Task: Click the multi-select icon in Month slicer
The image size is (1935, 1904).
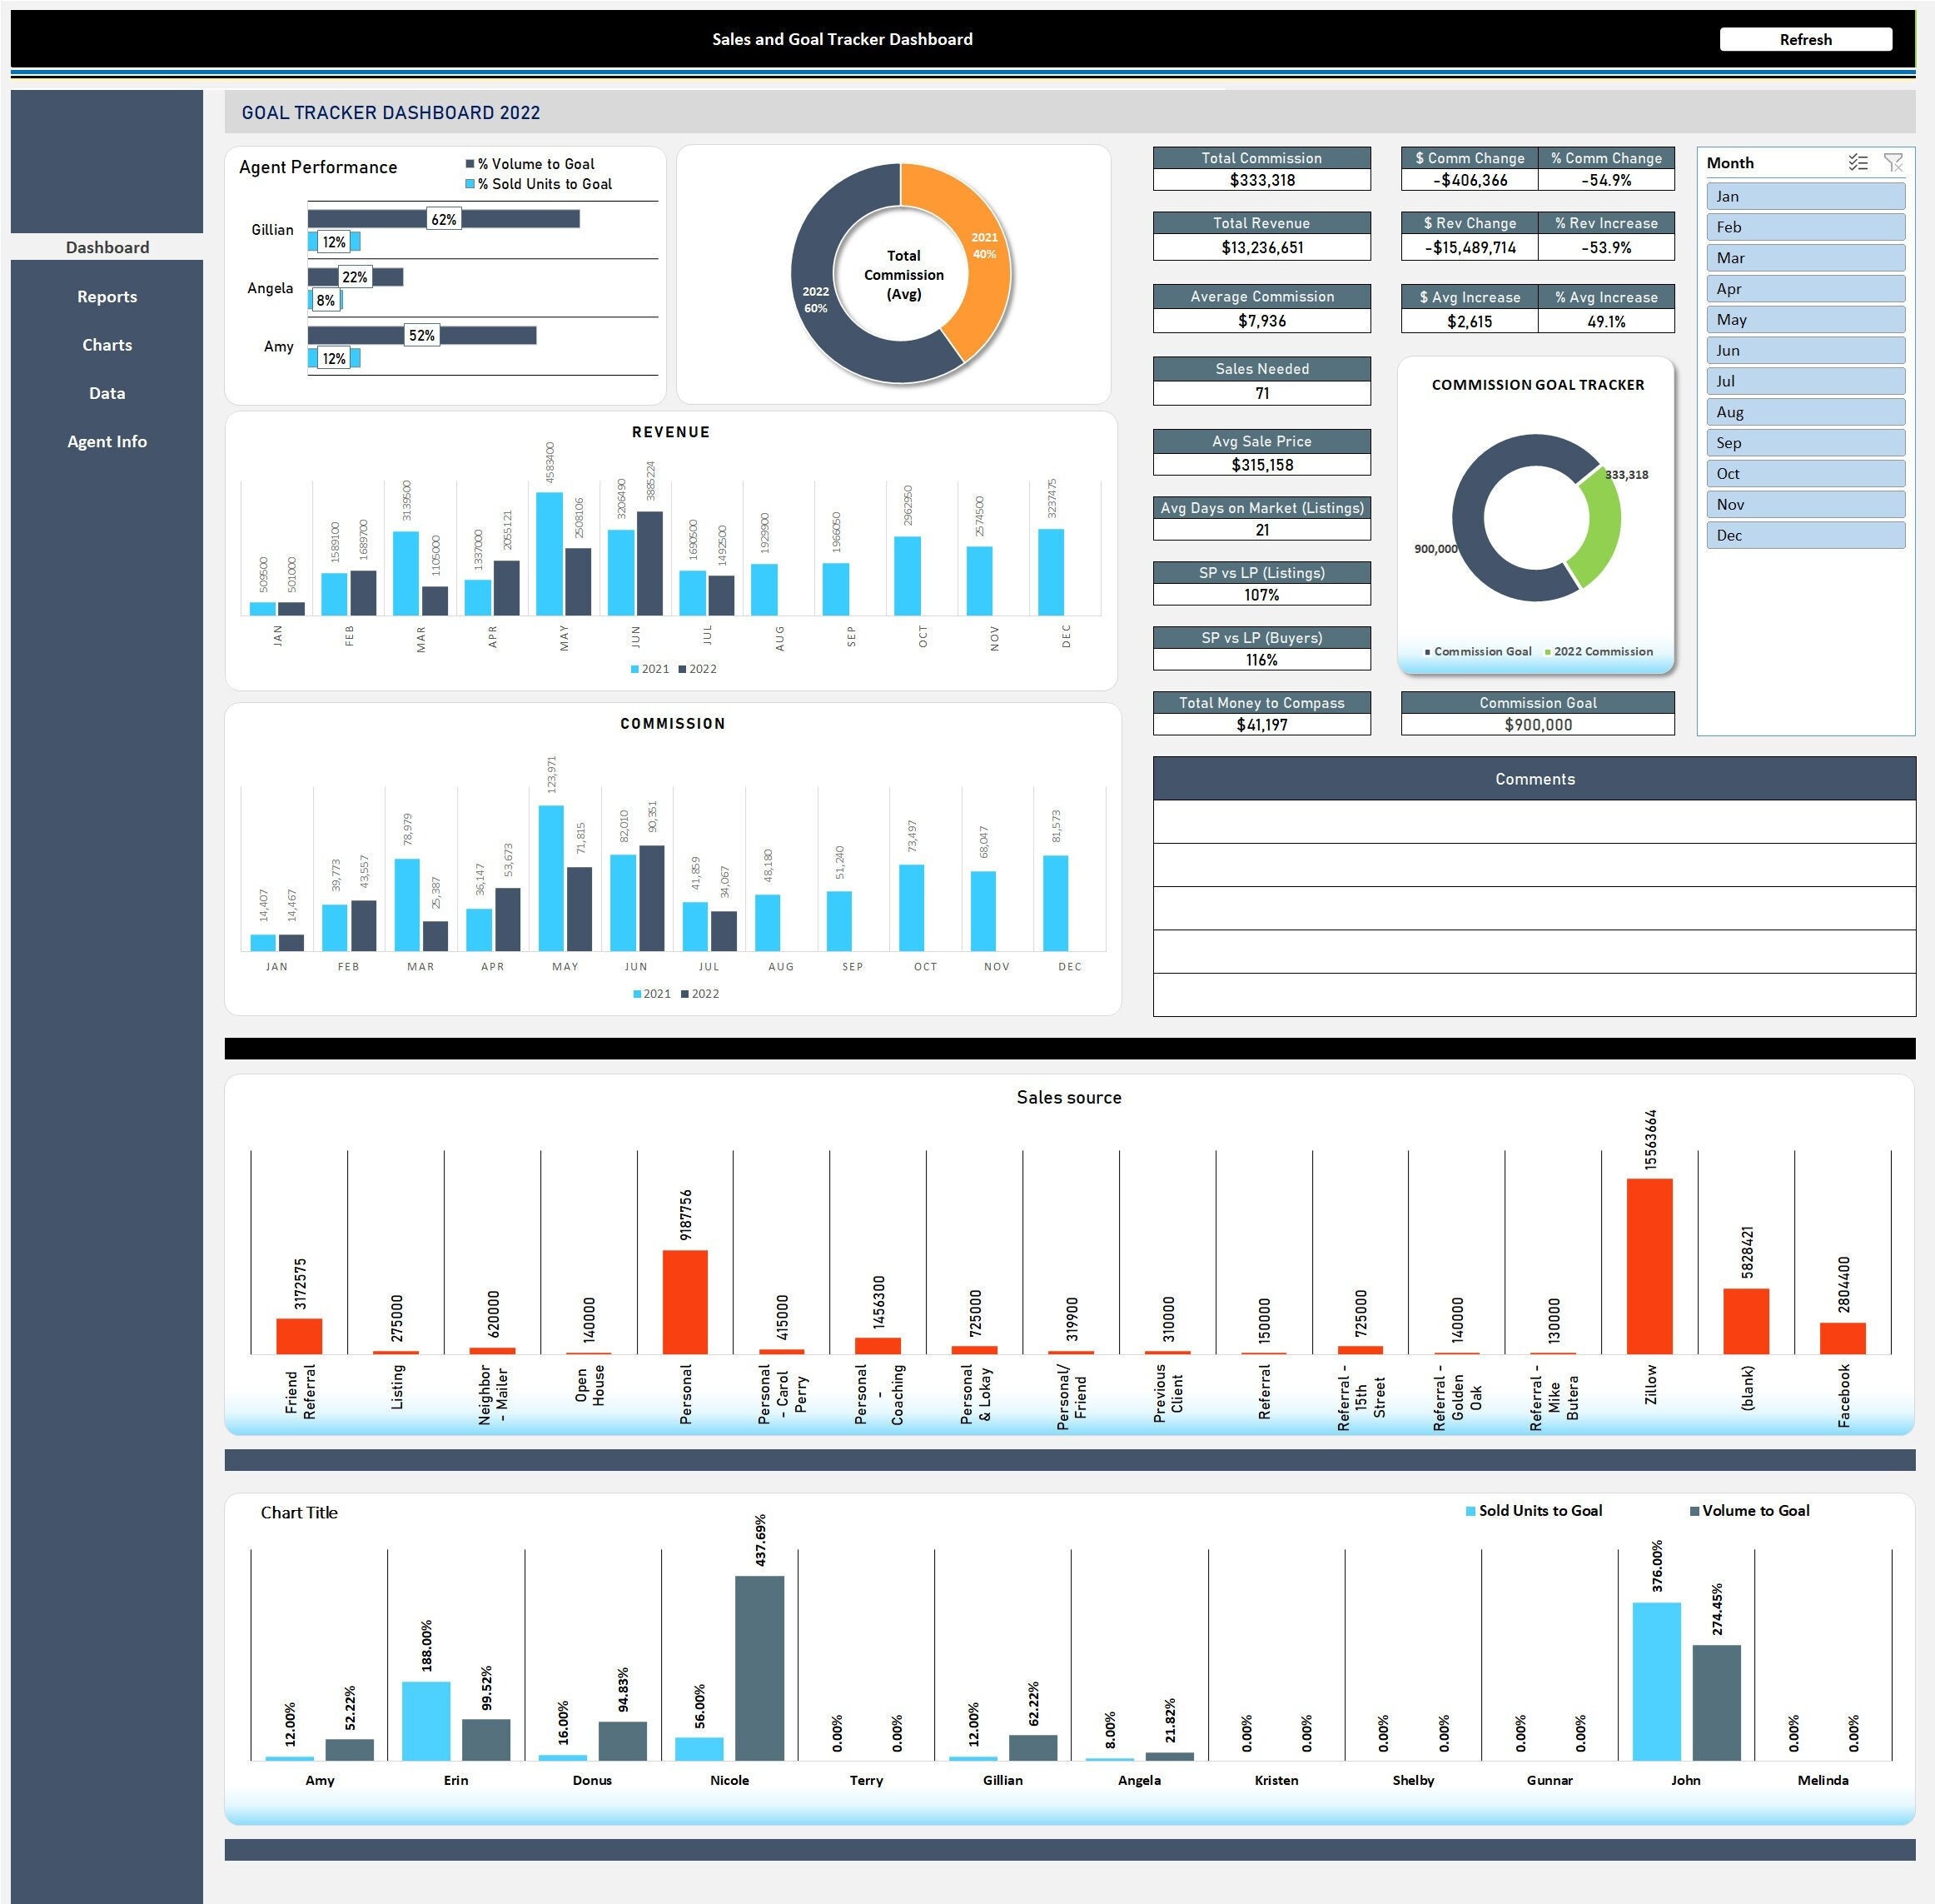Action: (1857, 162)
